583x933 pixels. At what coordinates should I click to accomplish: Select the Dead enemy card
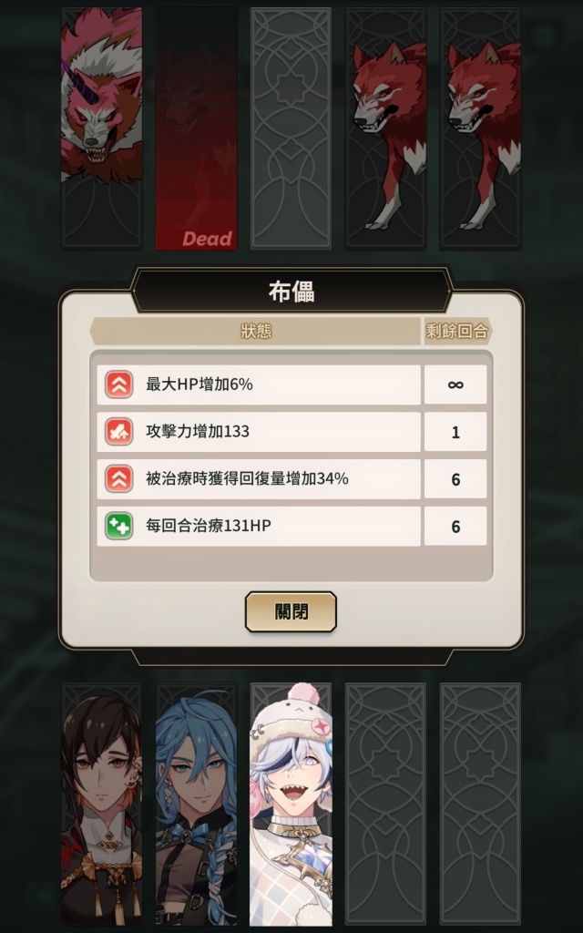[197, 128]
